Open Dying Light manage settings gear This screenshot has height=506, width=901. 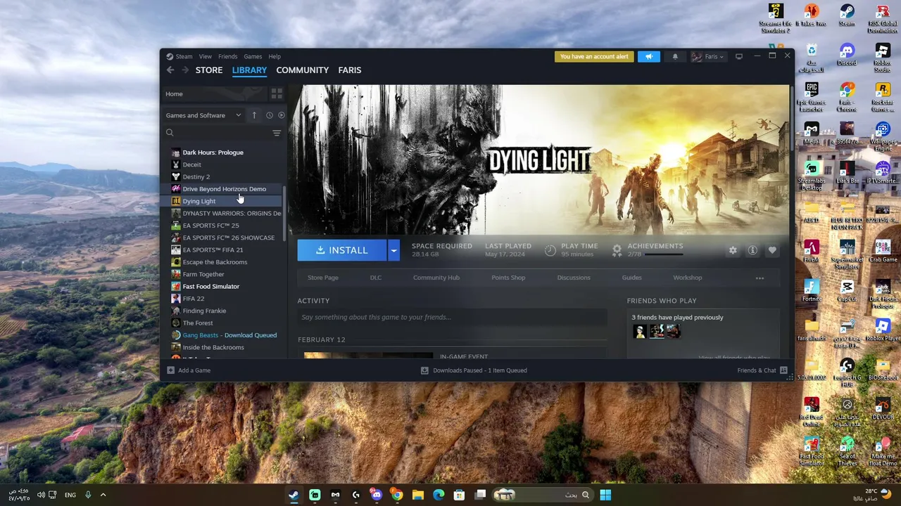(x=733, y=250)
